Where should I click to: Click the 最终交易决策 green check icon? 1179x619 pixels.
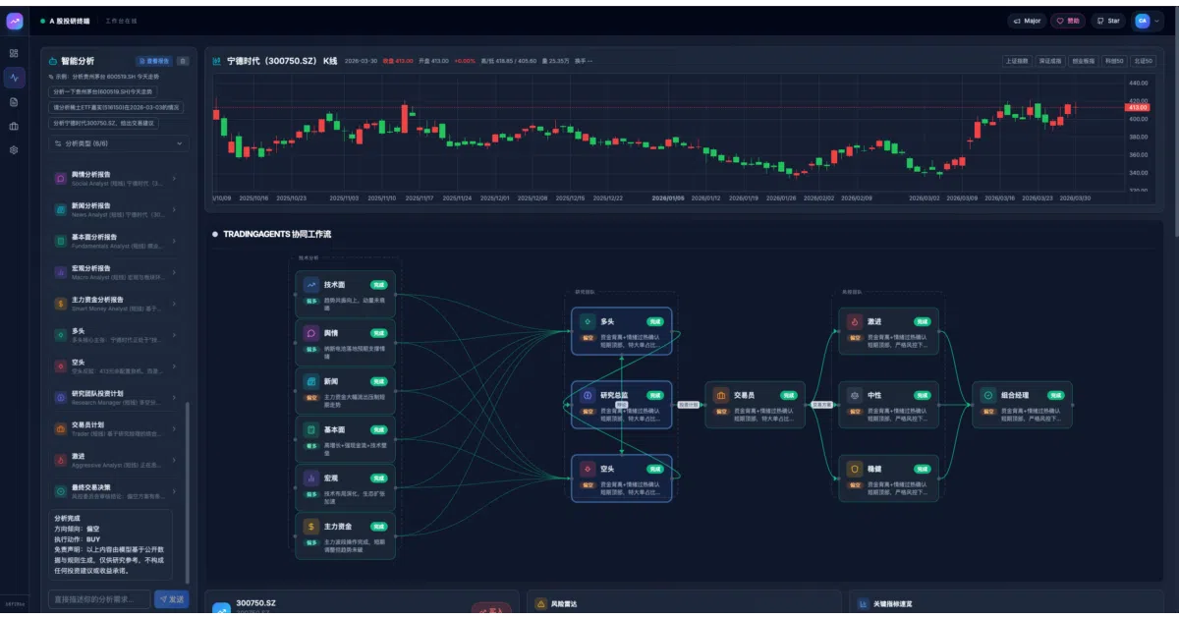coord(61,490)
